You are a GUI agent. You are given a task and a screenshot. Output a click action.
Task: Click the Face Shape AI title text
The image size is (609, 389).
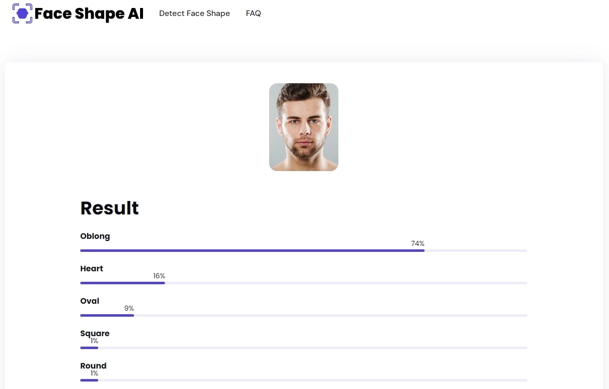tap(89, 14)
